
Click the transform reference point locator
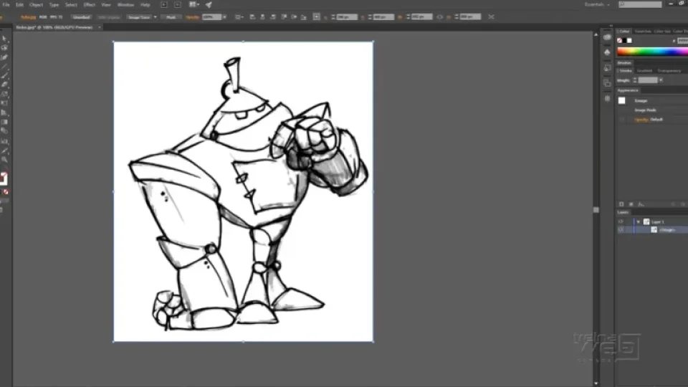(x=316, y=17)
